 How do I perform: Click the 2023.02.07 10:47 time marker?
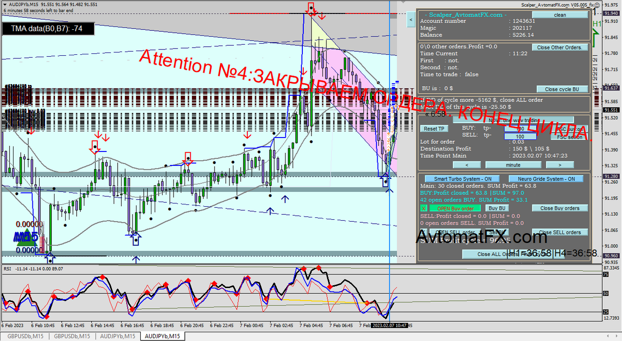pyautogui.click(x=390, y=326)
